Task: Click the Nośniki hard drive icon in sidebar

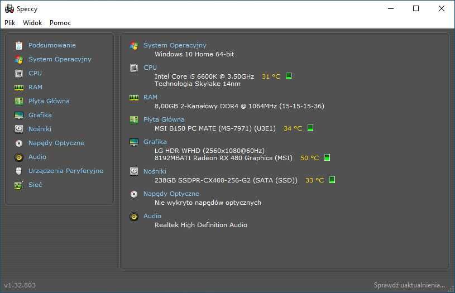Action: pyautogui.click(x=19, y=129)
